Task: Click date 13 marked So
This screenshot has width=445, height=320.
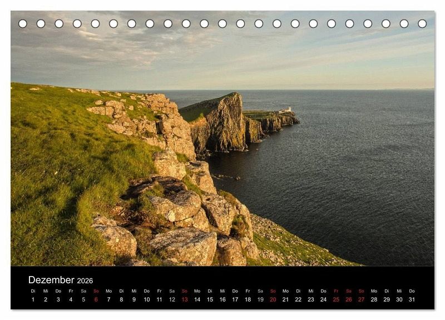Action: click(185, 299)
